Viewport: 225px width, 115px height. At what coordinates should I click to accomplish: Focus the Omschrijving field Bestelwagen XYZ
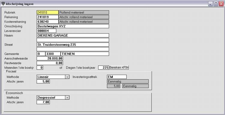point(73,26)
